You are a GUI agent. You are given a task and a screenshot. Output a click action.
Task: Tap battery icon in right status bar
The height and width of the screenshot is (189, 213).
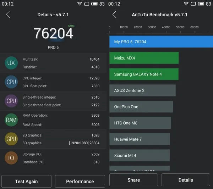point(201,4)
